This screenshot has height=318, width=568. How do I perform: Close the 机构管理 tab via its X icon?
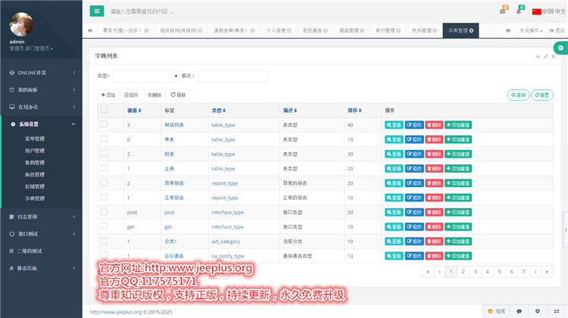[x=435, y=31]
